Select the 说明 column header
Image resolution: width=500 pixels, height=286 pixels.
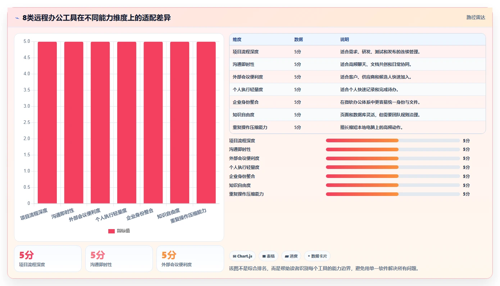(345, 40)
